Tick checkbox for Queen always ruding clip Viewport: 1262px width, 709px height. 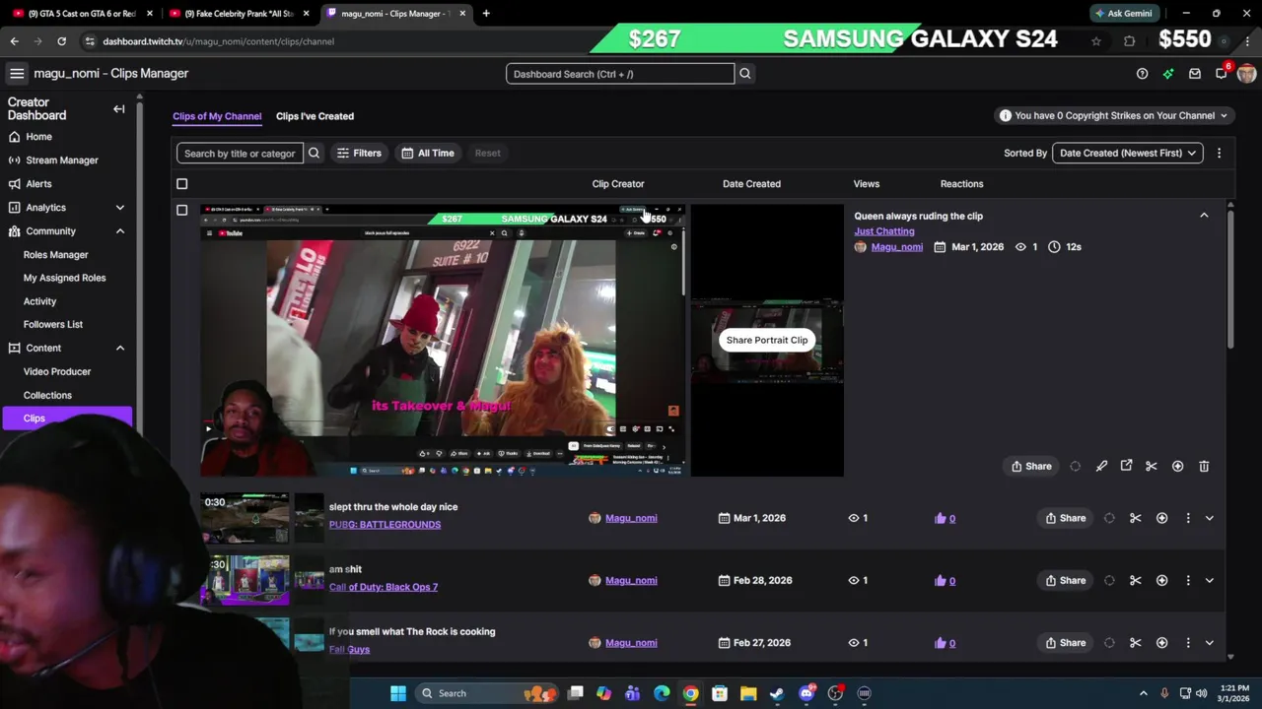pyautogui.click(x=181, y=210)
